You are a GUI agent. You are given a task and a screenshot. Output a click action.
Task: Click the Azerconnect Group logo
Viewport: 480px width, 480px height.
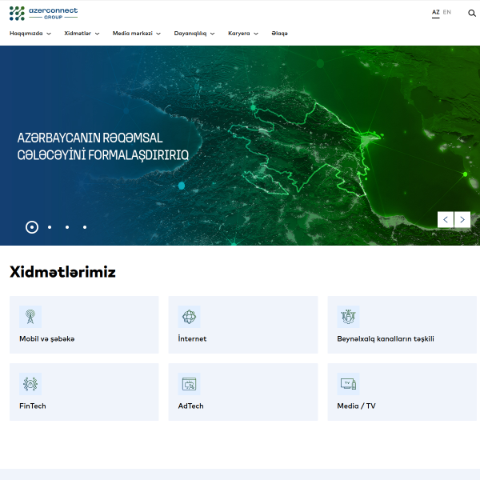(43, 13)
